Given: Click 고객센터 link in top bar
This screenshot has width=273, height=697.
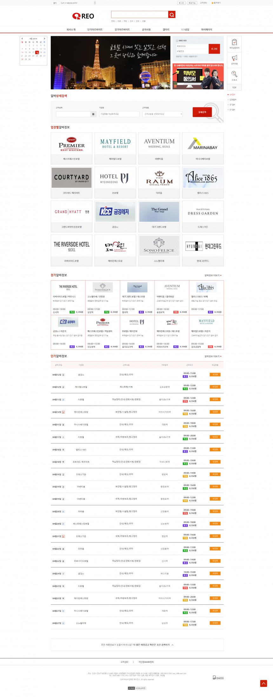Looking at the screenshot, I should 203,3.
